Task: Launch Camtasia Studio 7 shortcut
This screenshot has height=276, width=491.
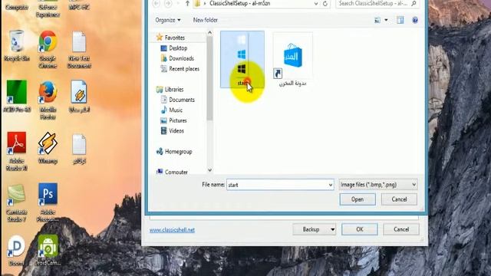Action: click(x=17, y=202)
